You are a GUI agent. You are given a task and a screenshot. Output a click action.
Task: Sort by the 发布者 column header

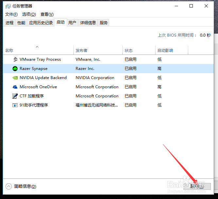[98, 50]
